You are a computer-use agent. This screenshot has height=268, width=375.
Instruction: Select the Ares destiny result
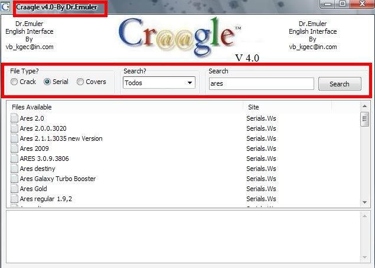coord(38,169)
